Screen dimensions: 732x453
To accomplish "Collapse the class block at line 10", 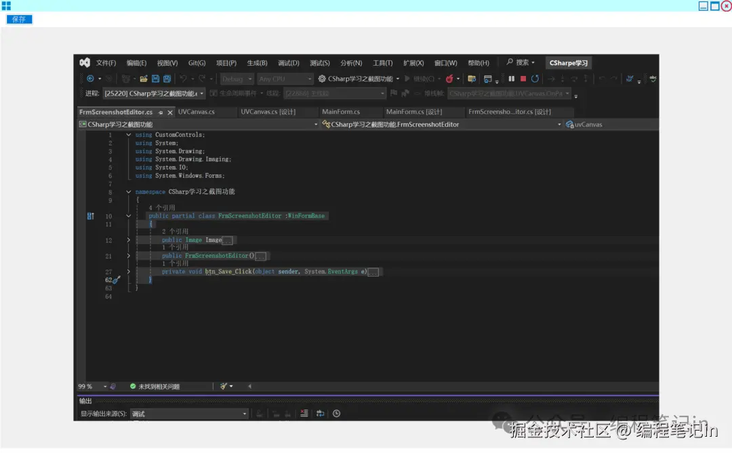I will coord(128,216).
